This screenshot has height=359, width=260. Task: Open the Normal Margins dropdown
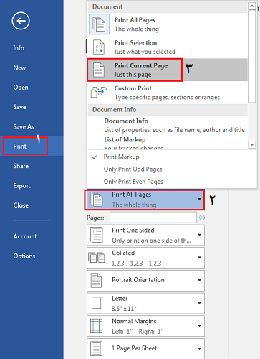pyautogui.click(x=145, y=326)
